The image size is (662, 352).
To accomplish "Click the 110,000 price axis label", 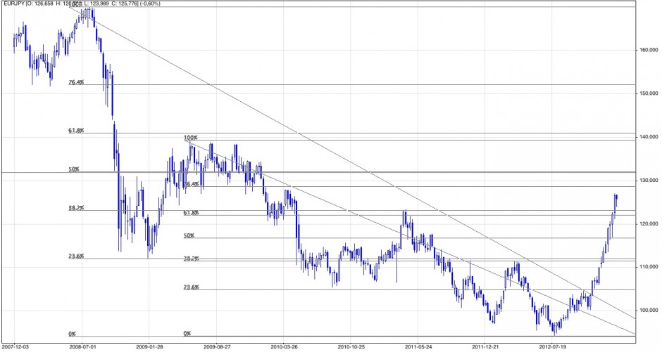I will pos(647,267).
